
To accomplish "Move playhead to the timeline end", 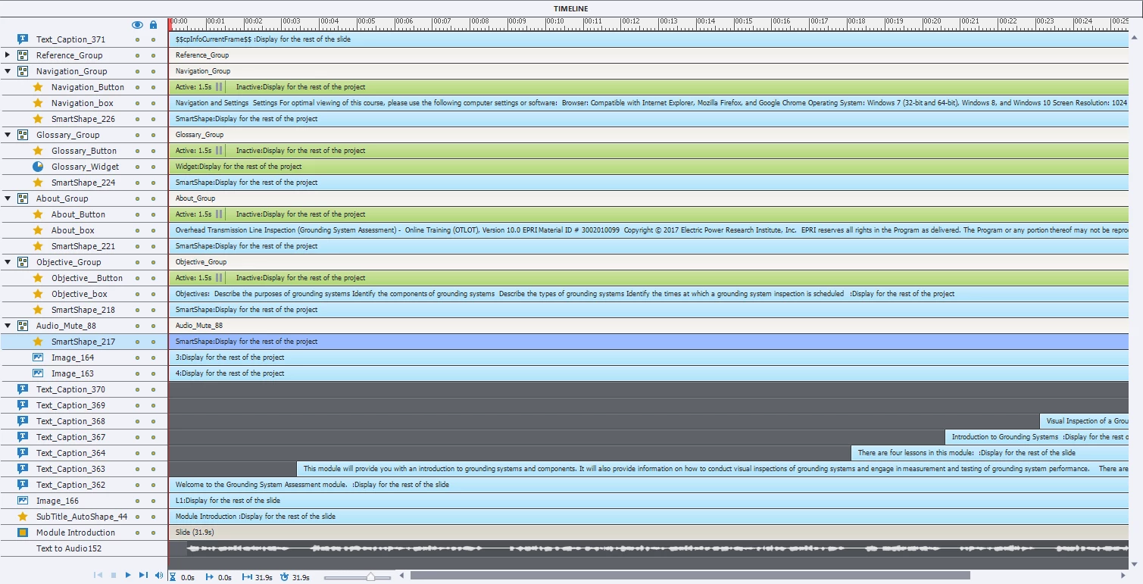I will [x=143, y=576].
